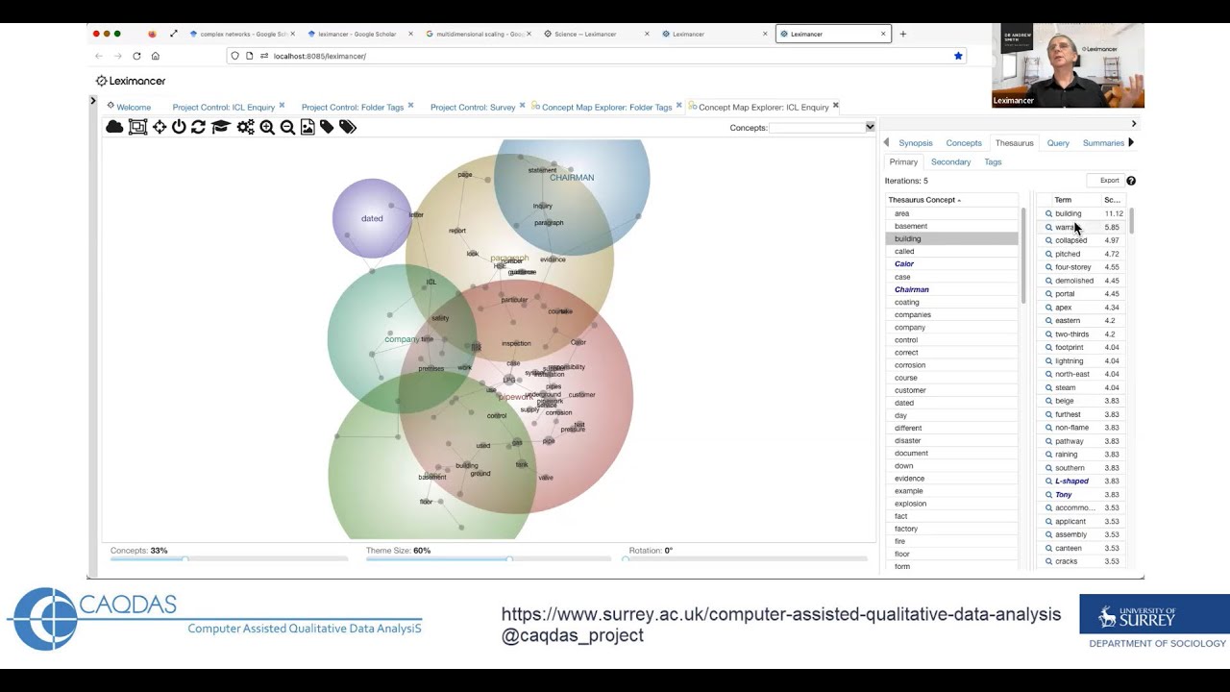Open the Query tab
The width and height of the screenshot is (1230, 692).
pyautogui.click(x=1058, y=143)
